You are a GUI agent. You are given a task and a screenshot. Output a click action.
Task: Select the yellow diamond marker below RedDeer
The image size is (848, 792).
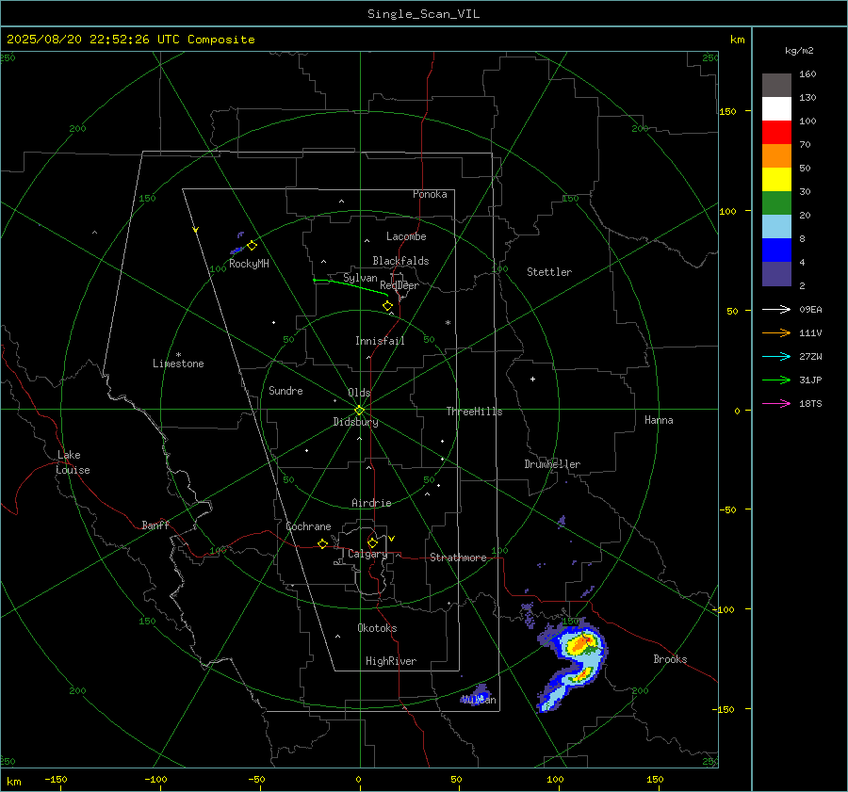point(388,306)
